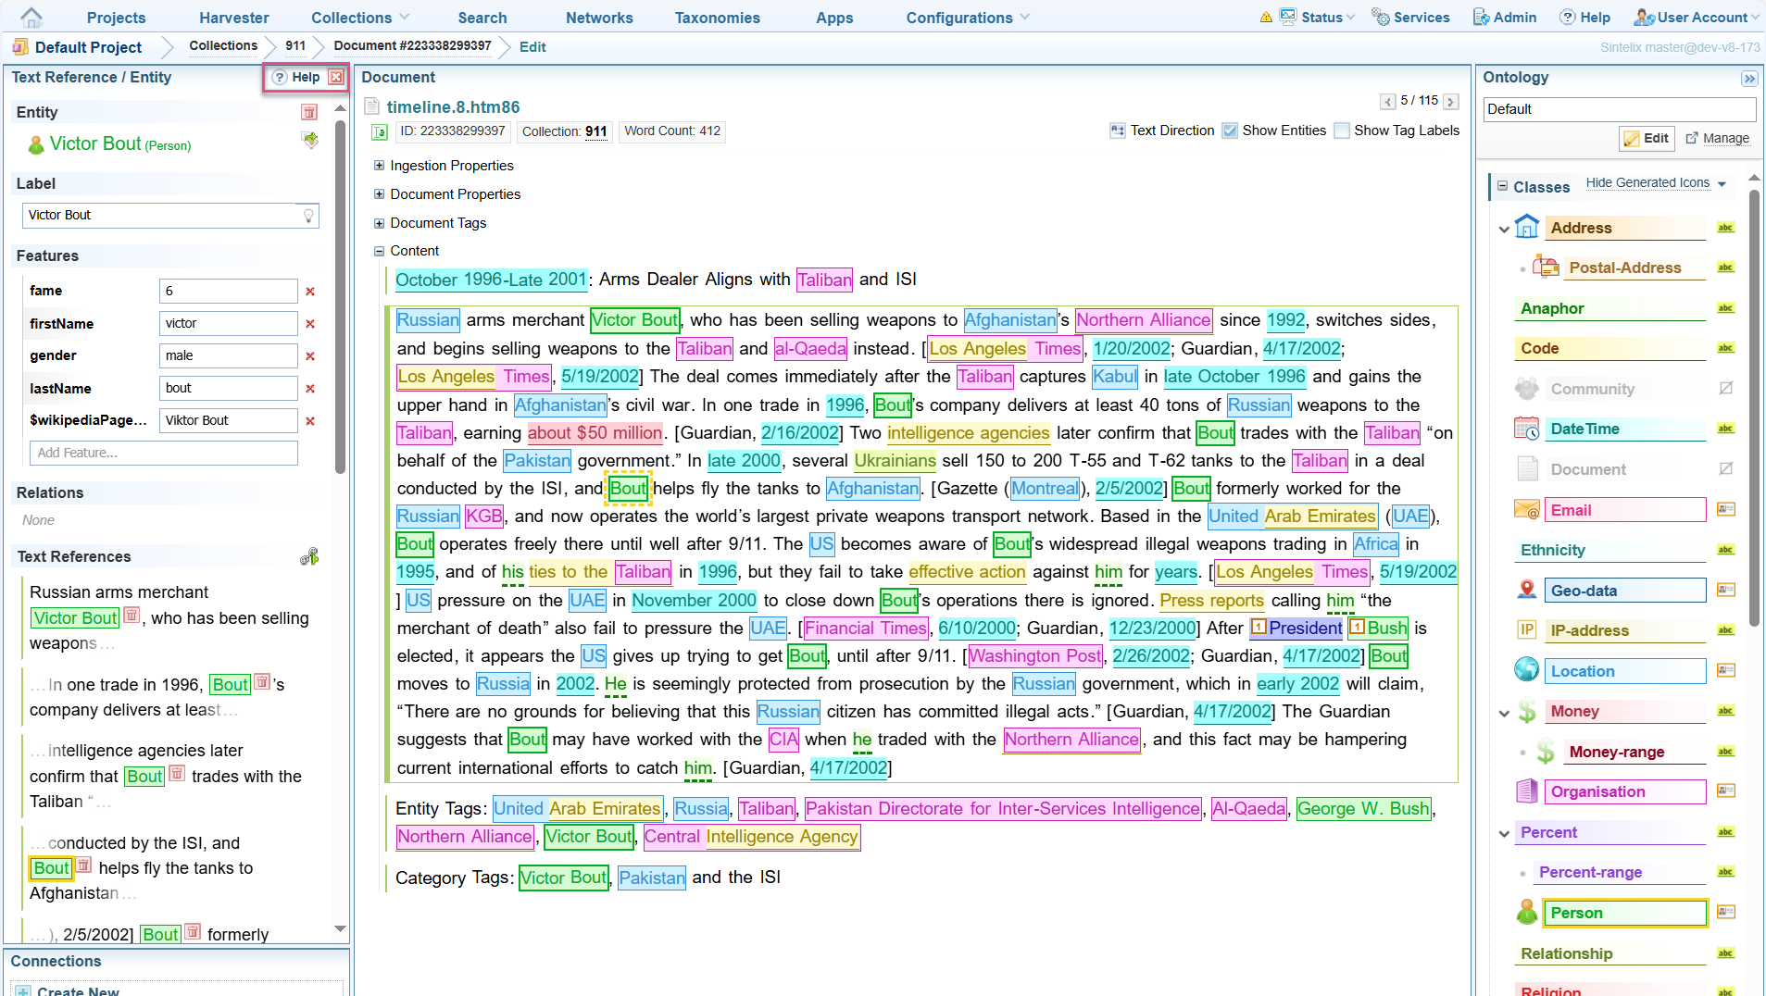Go to next document using right arrow
This screenshot has height=996, width=1766.
pyautogui.click(x=1451, y=102)
